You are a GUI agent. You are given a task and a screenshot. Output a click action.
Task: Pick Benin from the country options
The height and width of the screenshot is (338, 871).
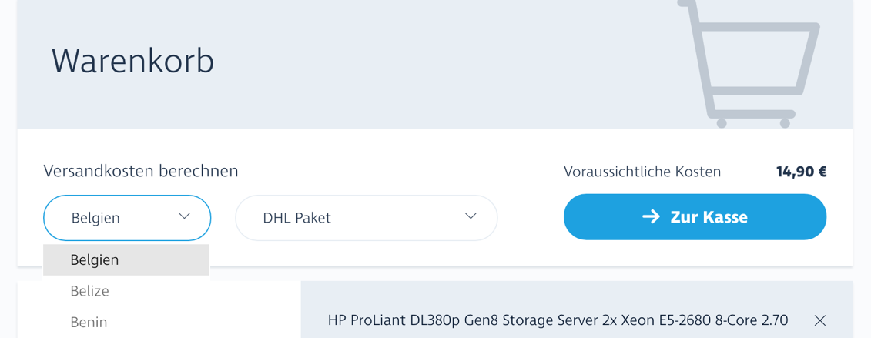click(89, 322)
